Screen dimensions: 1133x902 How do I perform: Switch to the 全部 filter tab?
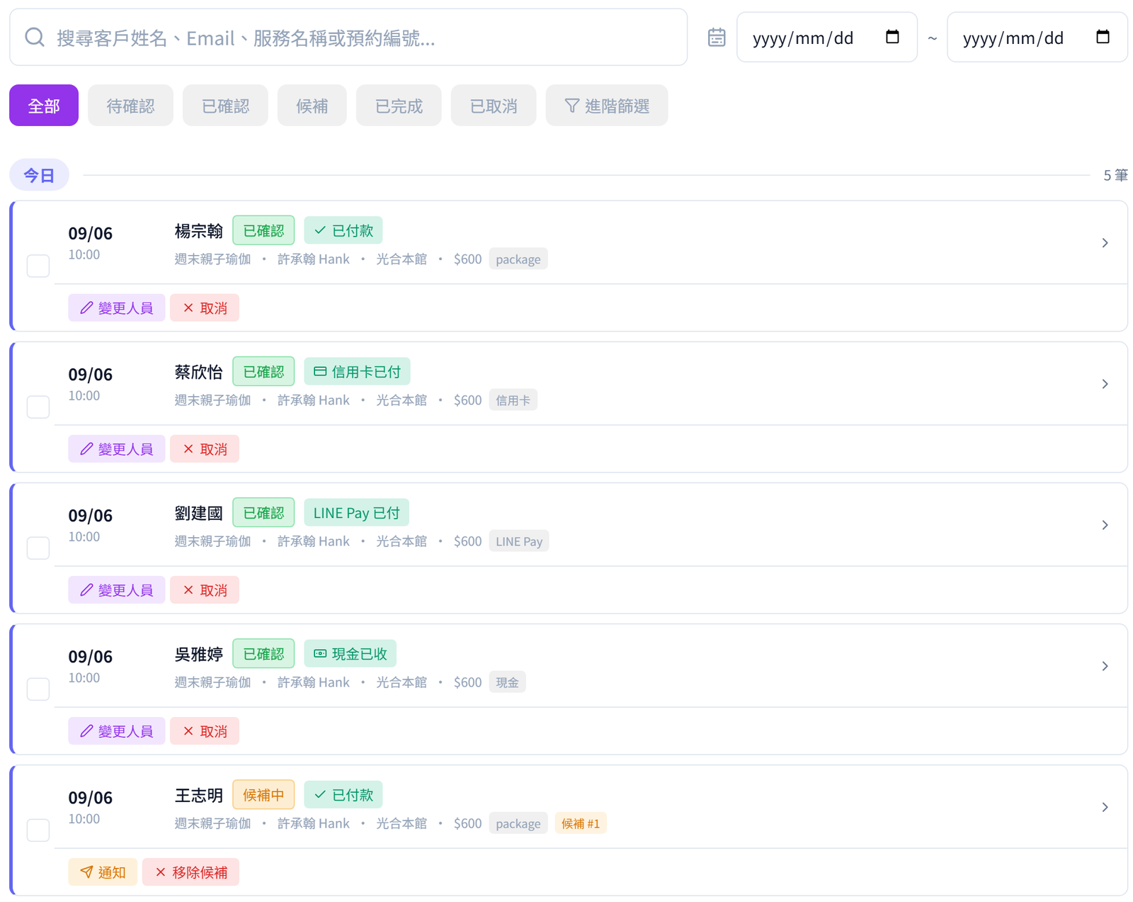44,106
